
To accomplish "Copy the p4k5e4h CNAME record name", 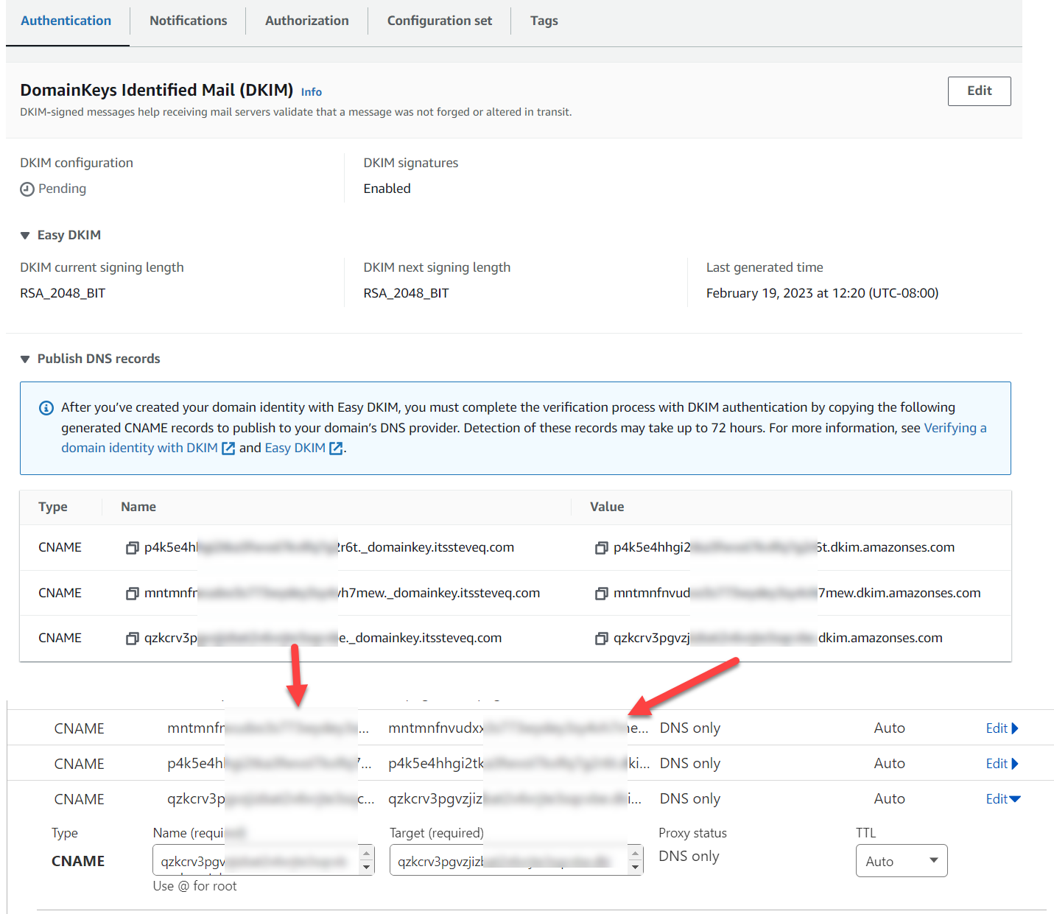I will tap(133, 548).
